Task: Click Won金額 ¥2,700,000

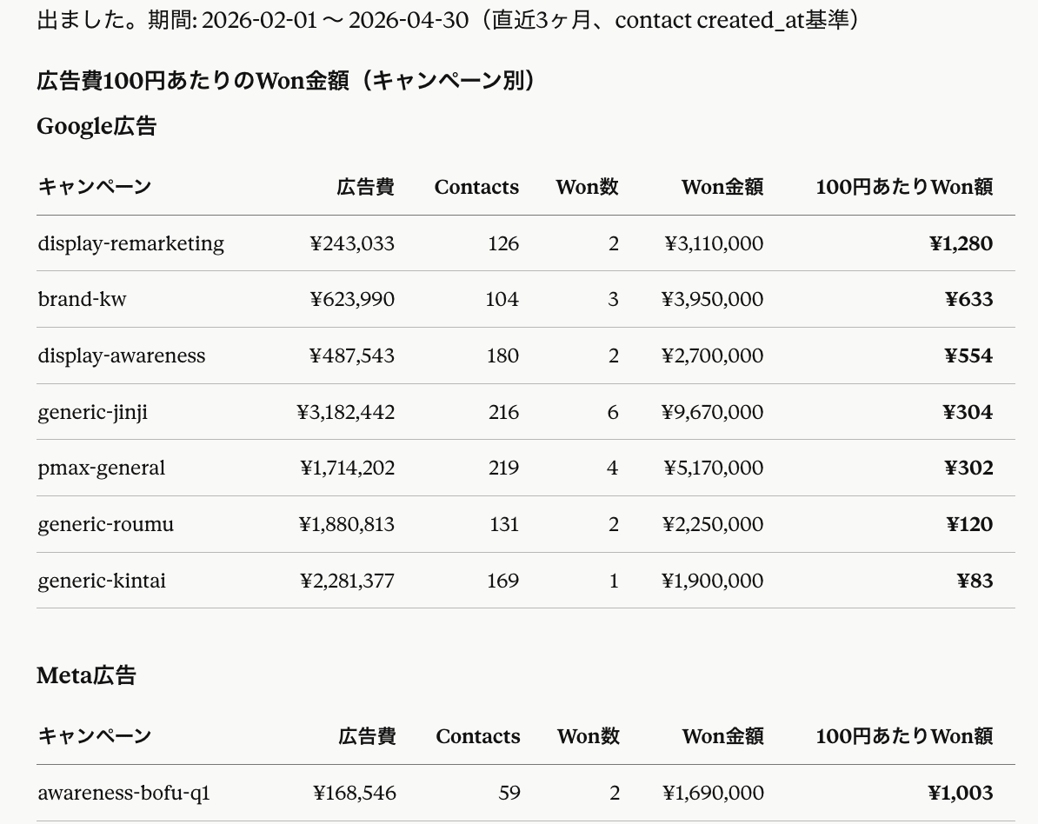Action: (712, 356)
